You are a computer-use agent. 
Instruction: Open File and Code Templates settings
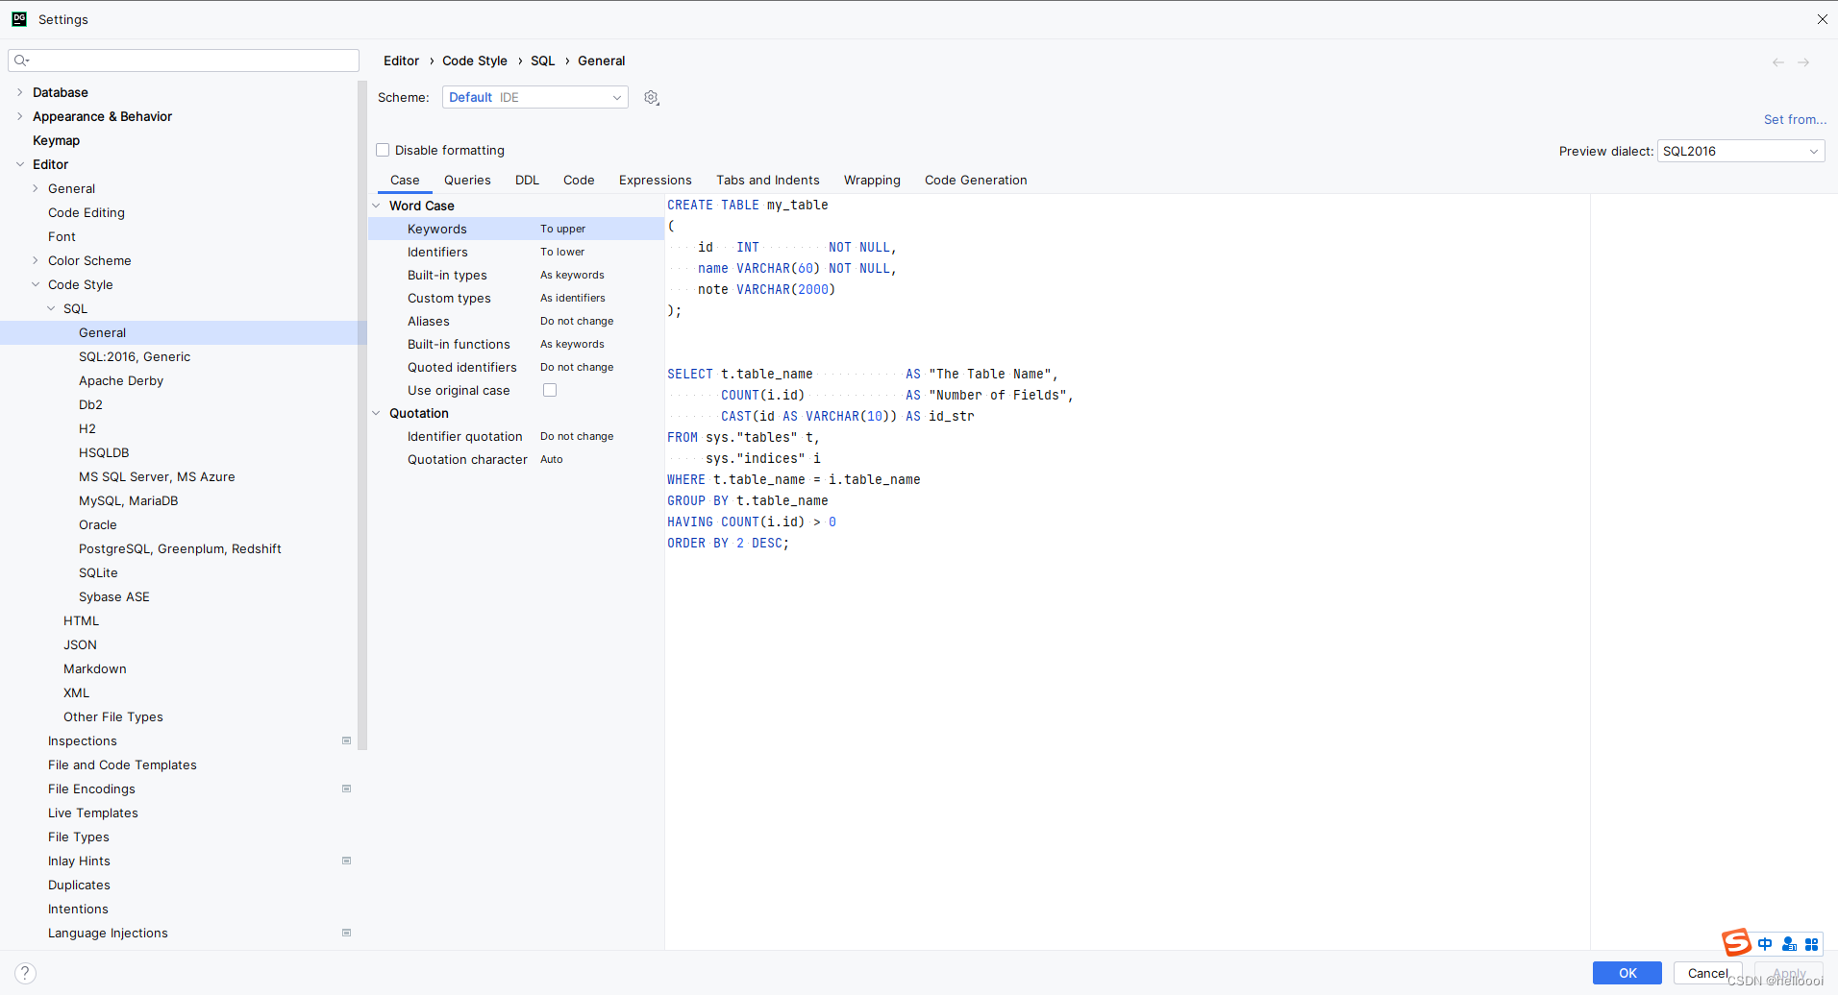(122, 764)
